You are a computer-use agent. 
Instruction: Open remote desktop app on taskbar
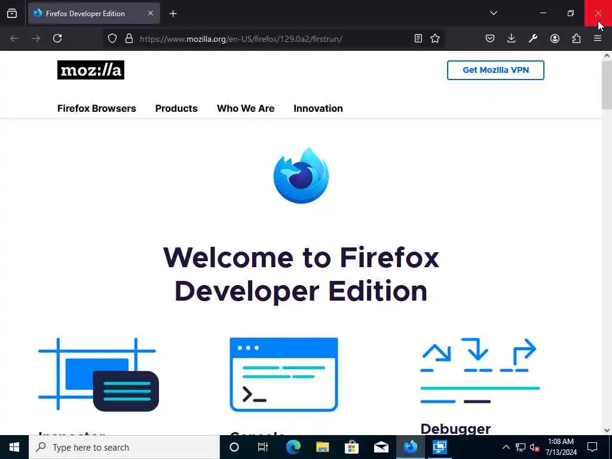coord(439,447)
